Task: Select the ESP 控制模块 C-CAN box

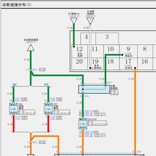Action: [x=48, y=109]
